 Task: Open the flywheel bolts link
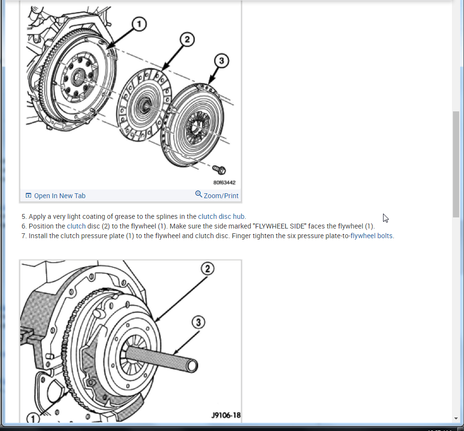[371, 236]
